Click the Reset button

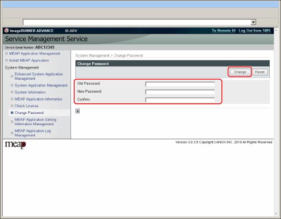(x=260, y=72)
